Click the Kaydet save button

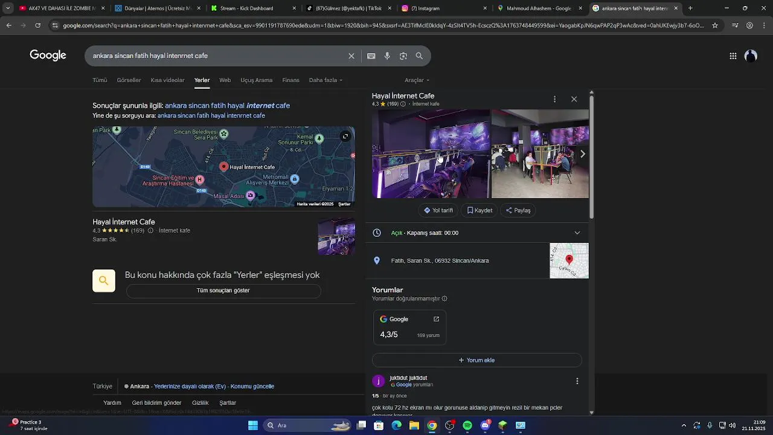[480, 210]
